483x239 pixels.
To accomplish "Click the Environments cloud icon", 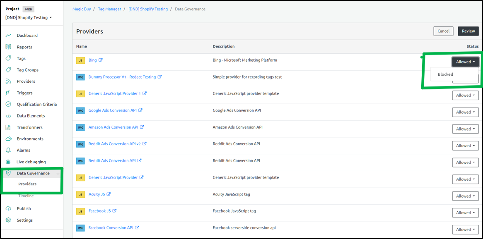I will tap(8, 139).
